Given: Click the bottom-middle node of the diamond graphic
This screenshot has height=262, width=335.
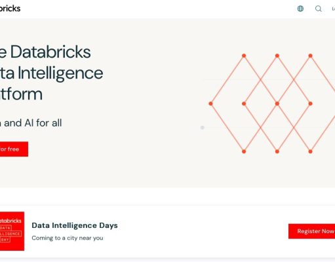Looking at the screenshot, I should click(x=277, y=151).
